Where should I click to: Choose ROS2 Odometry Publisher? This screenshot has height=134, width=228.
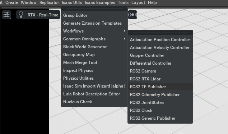coord(160,95)
